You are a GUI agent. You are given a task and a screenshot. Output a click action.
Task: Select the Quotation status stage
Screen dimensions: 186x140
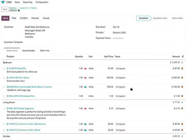[x=144, y=18]
